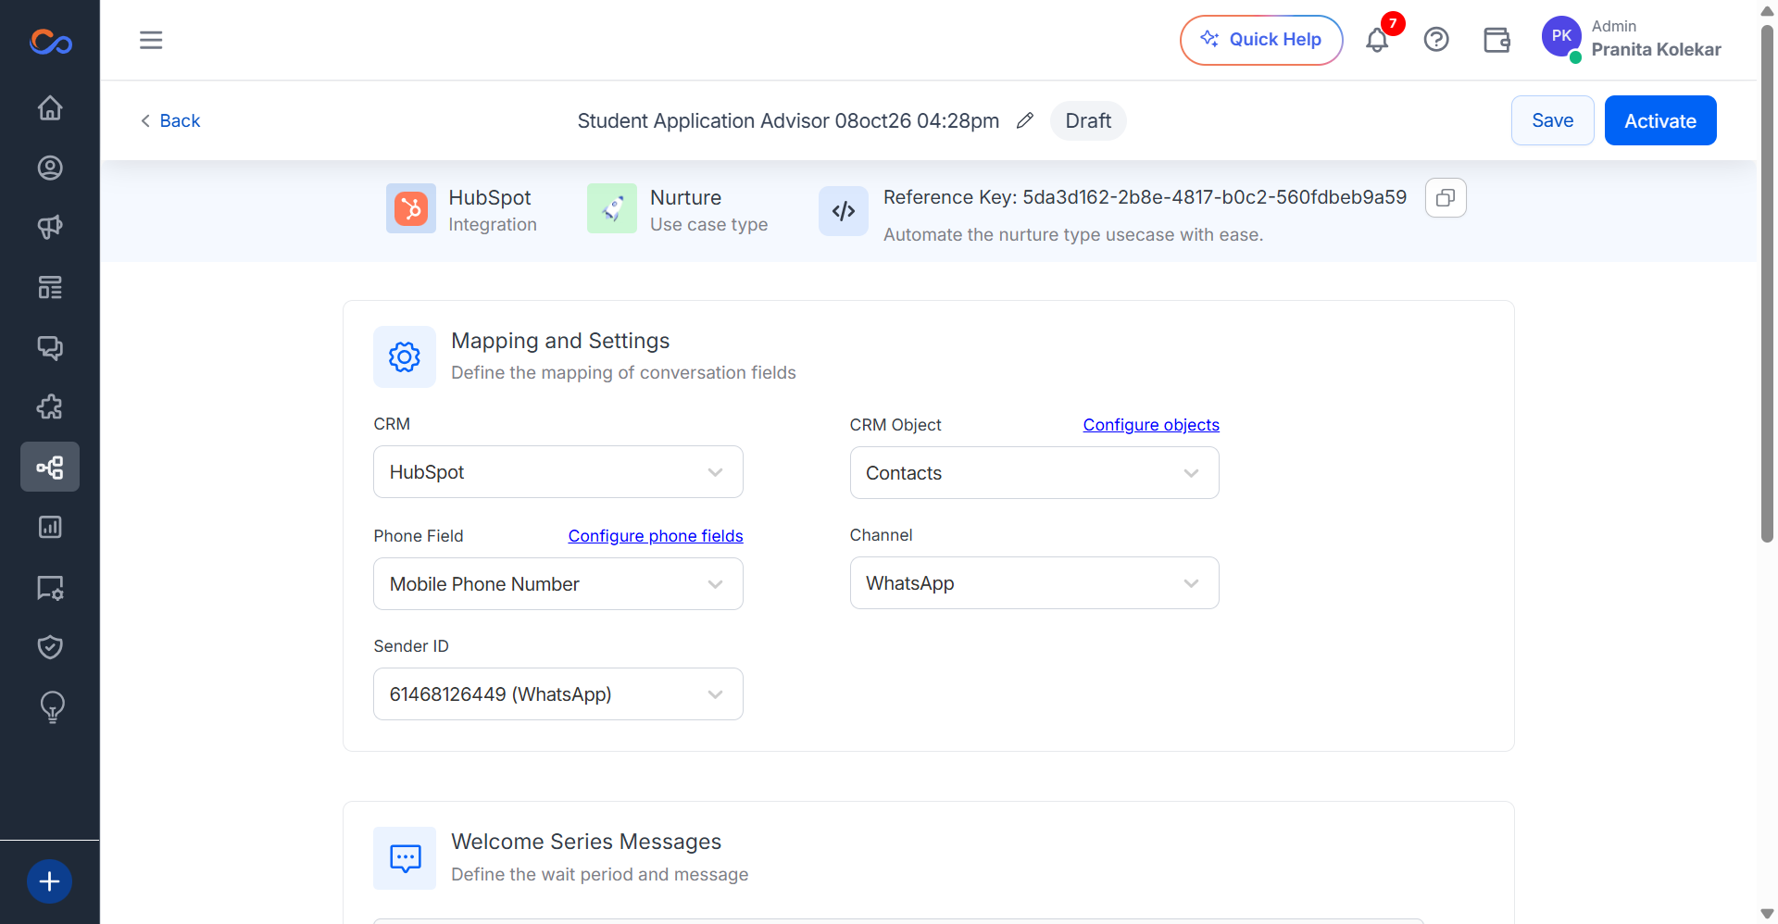Open the shield security icon in sidebar

[x=50, y=647]
